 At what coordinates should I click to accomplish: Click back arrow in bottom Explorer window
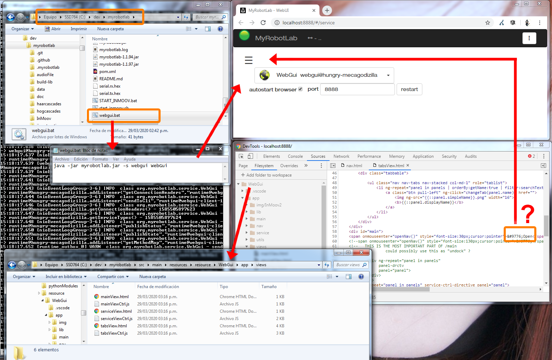(12, 265)
